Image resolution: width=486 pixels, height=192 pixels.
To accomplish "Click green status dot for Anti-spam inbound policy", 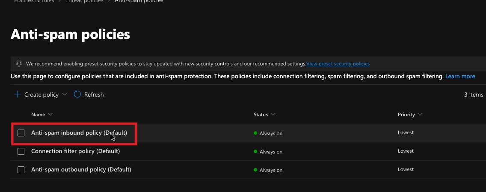I will pos(255,133).
